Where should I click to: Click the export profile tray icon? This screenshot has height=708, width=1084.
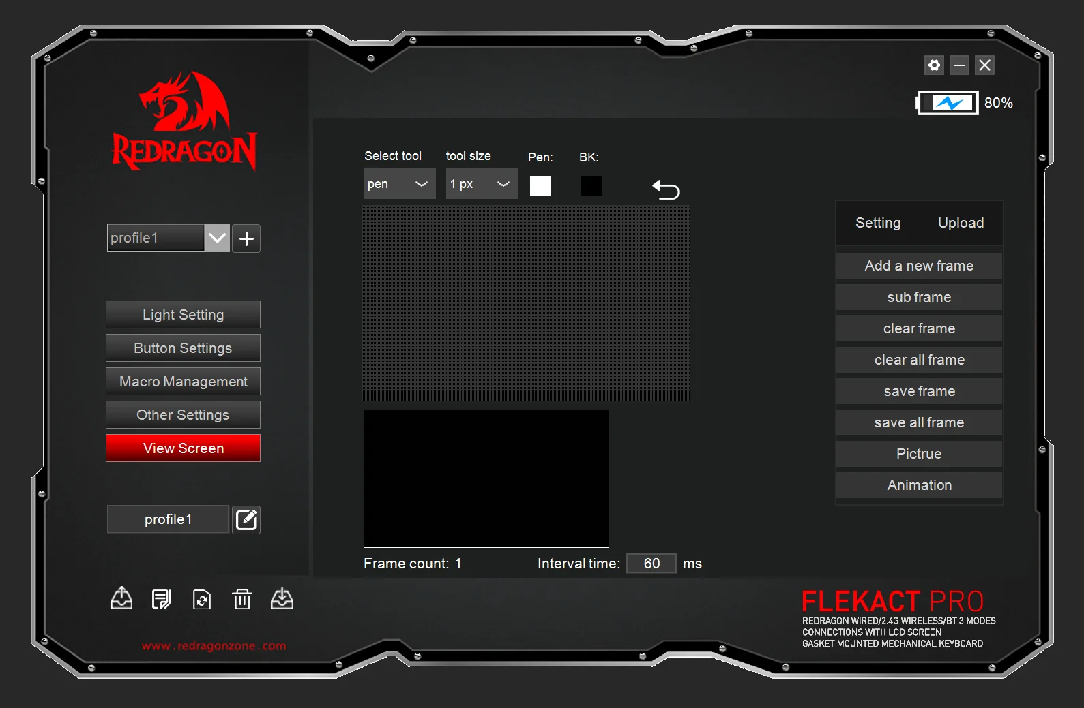click(x=121, y=599)
